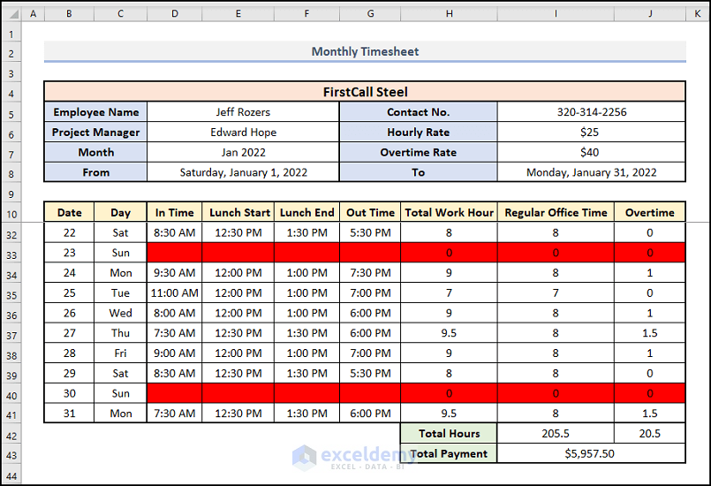Click the Regular Office Time heading cell
The image size is (711, 486).
pyautogui.click(x=556, y=212)
